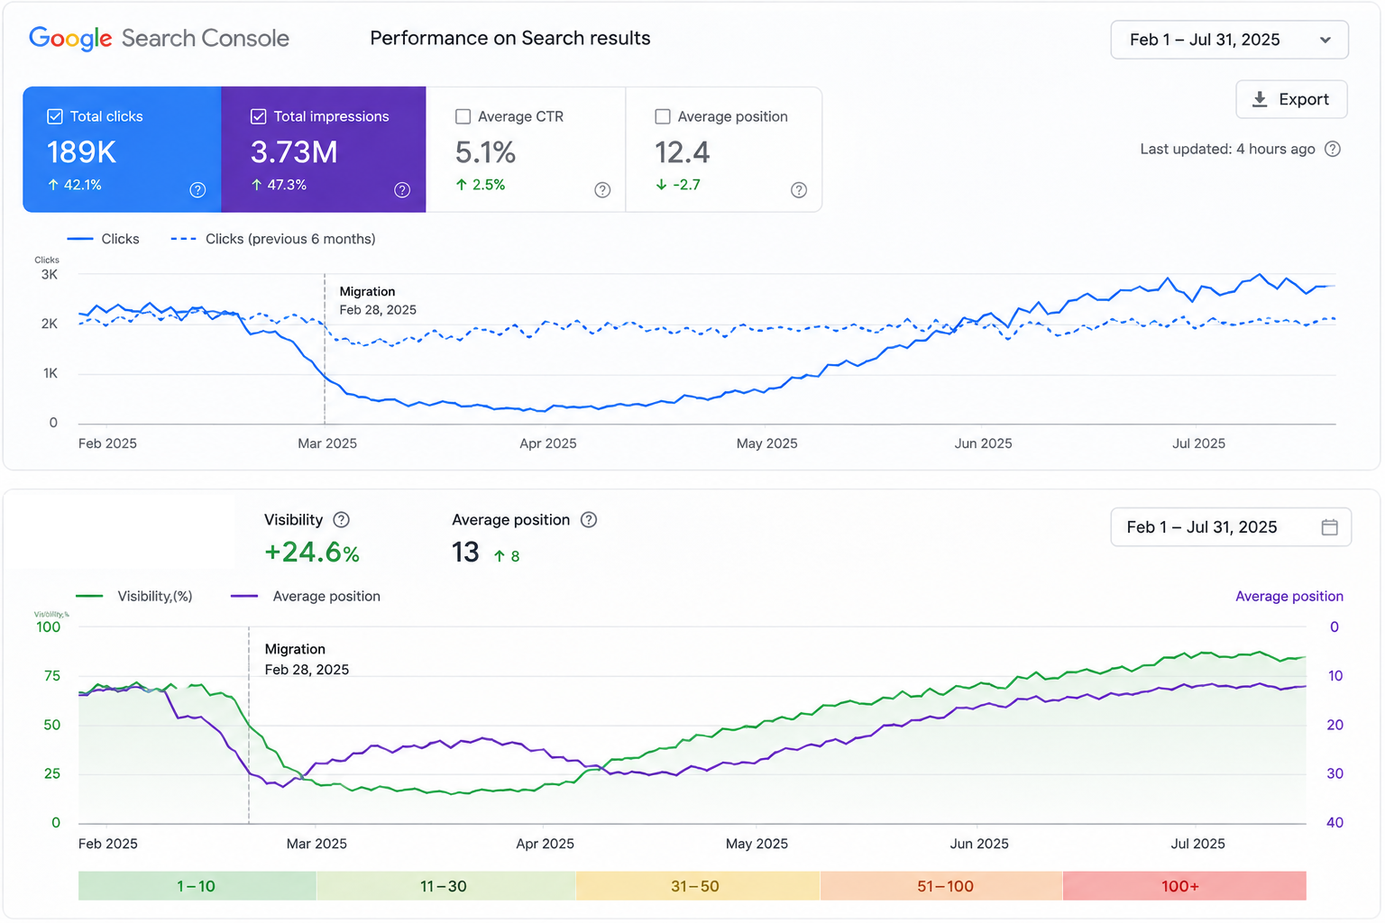Image resolution: width=1385 pixels, height=923 pixels.
Task: Click the Performance on Search results title
Action: click(510, 38)
